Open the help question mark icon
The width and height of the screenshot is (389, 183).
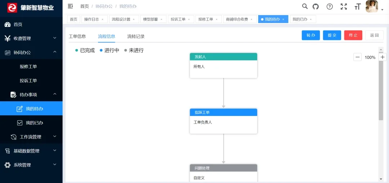(330, 7)
